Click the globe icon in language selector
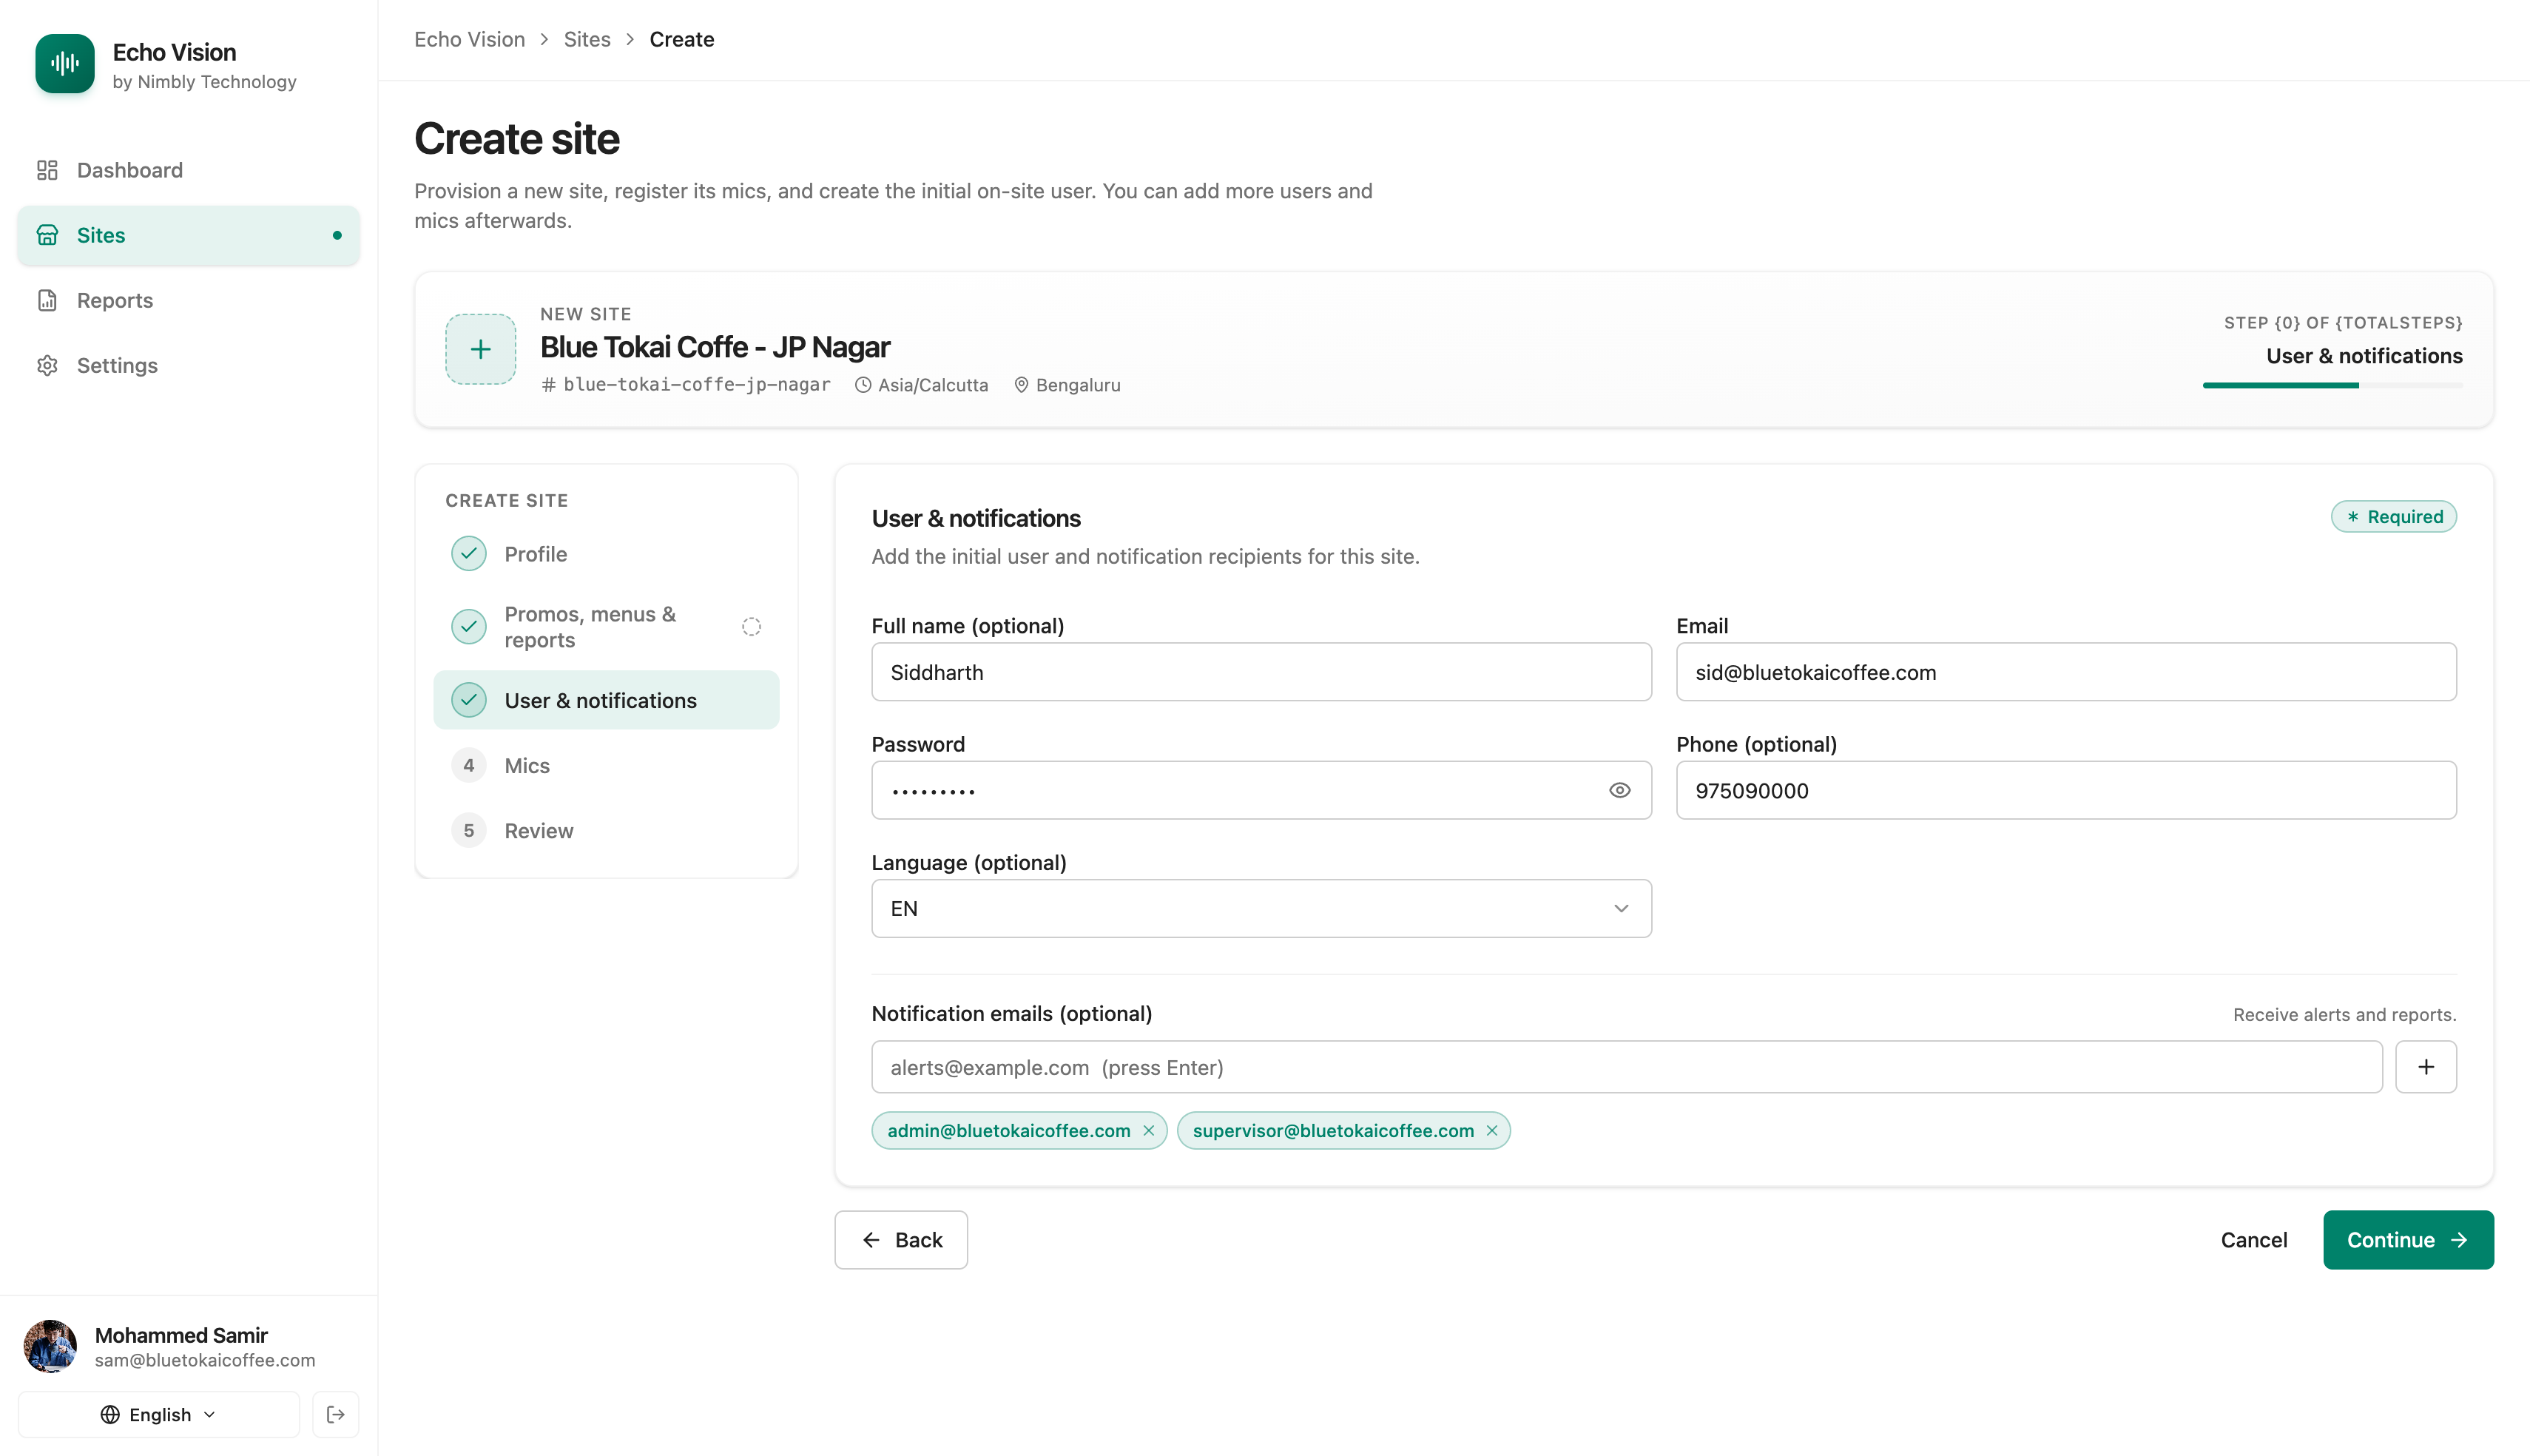 pyautogui.click(x=110, y=1414)
